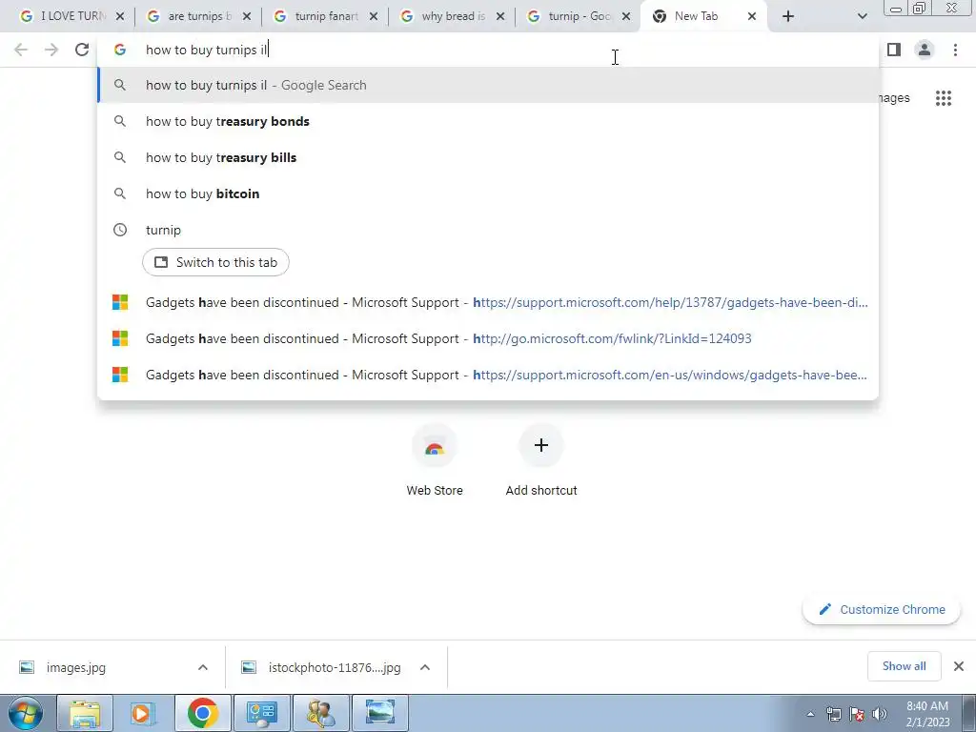Choose 'how to buy bitcoin' suggestion
This screenshot has width=976, height=732.
[x=489, y=193]
